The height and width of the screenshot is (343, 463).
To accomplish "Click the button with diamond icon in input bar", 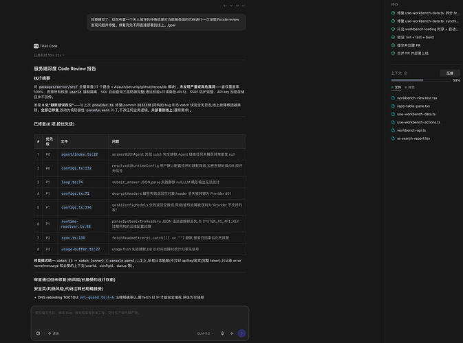I will (54, 333).
